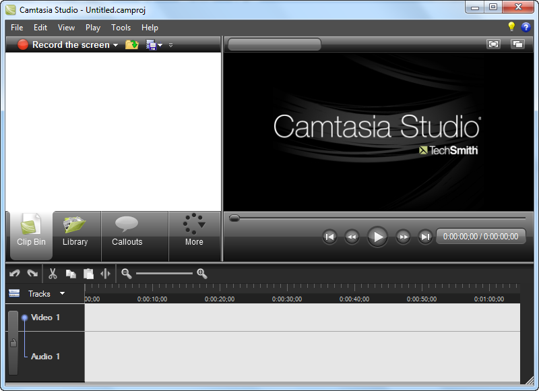The image size is (539, 391).
Task: Switch to the Library tab
Action: click(x=75, y=235)
